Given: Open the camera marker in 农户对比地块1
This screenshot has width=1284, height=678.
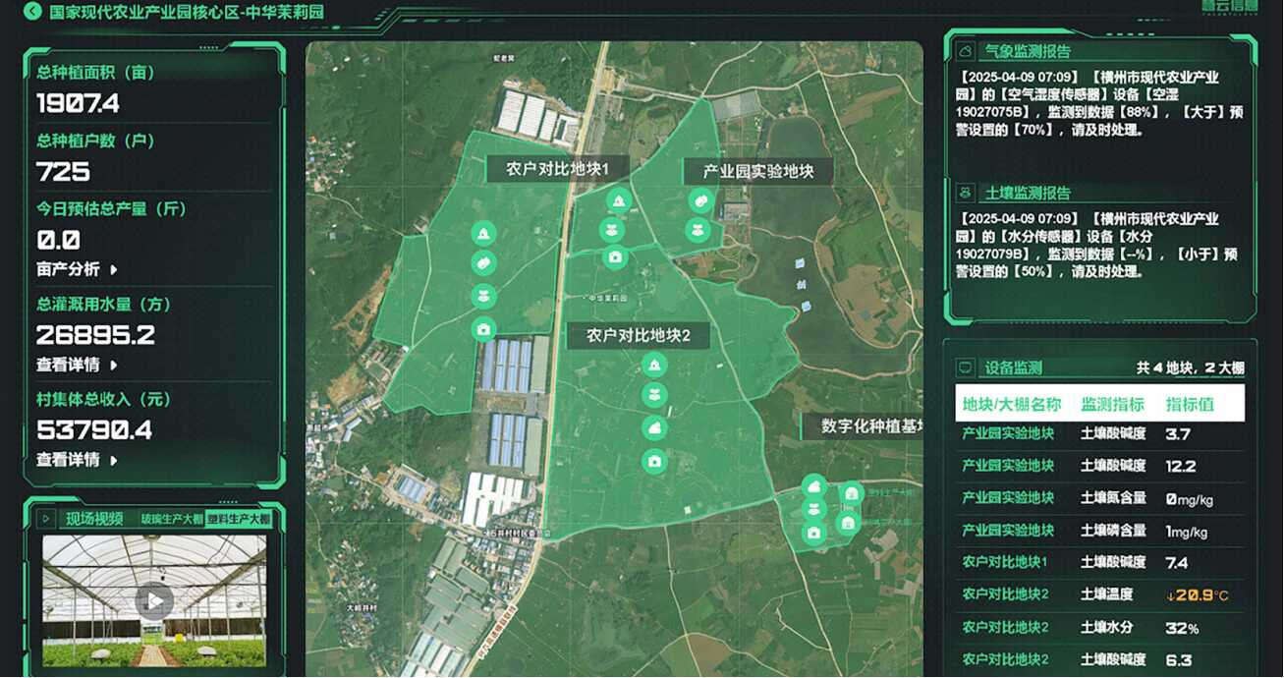Looking at the screenshot, I should [482, 329].
